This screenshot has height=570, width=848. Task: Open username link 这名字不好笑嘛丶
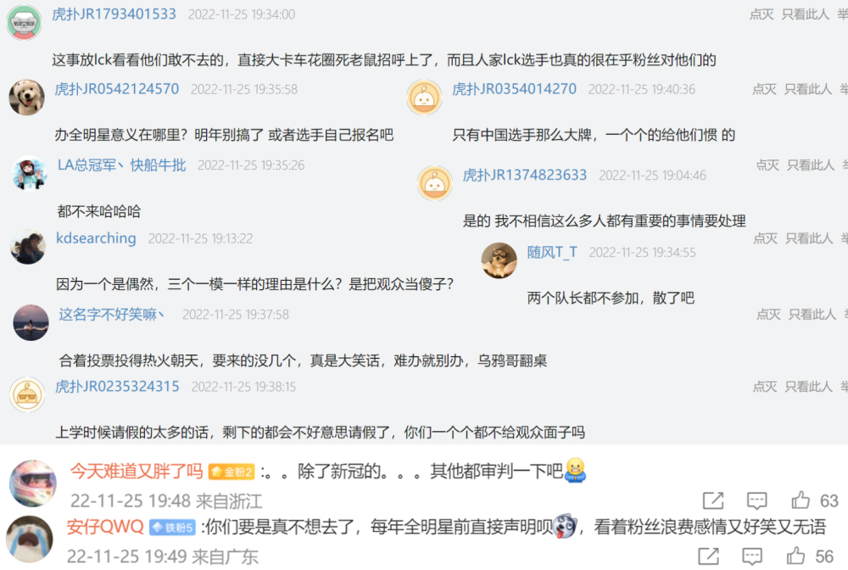coord(111,314)
